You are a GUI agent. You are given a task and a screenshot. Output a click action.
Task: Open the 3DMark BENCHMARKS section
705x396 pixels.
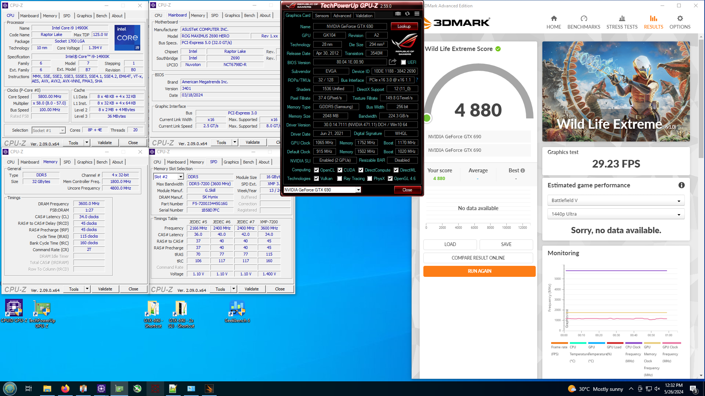tap(584, 22)
